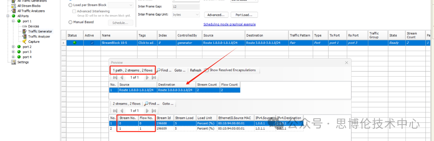Expand the port 2 tree node

pos(13,47)
